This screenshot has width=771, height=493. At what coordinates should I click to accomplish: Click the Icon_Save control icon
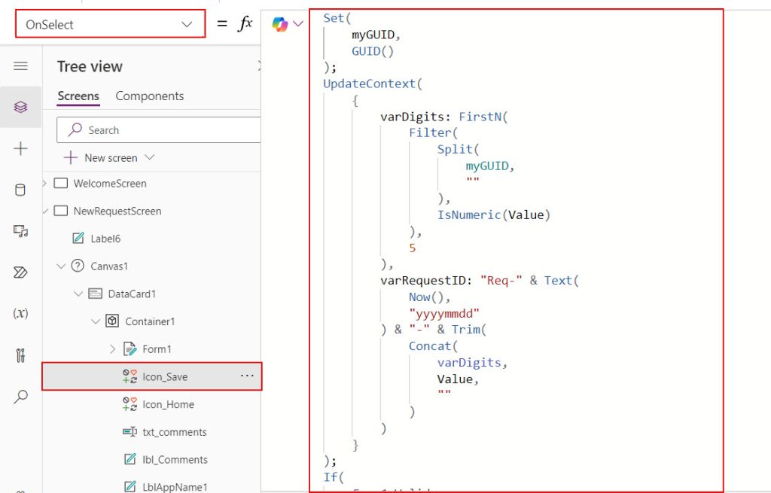point(130,376)
